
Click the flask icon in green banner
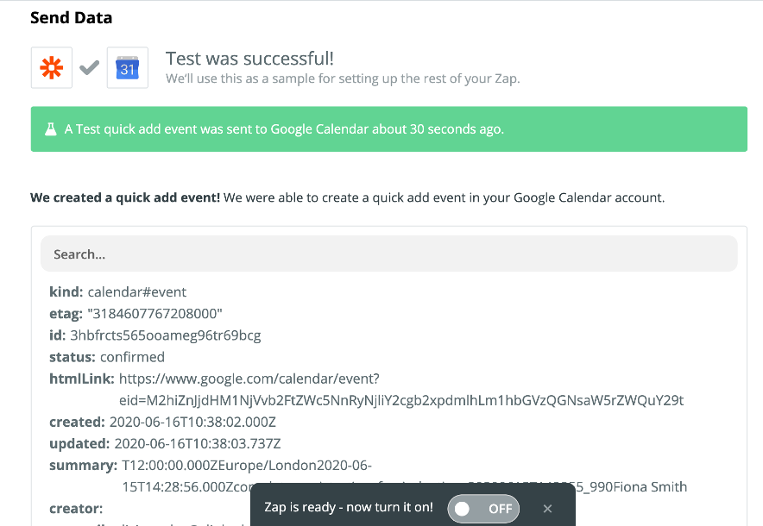51,129
